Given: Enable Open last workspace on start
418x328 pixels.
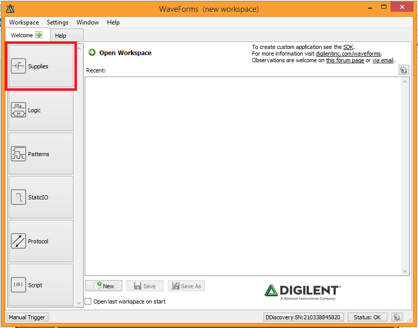Looking at the screenshot, I should pos(88,301).
